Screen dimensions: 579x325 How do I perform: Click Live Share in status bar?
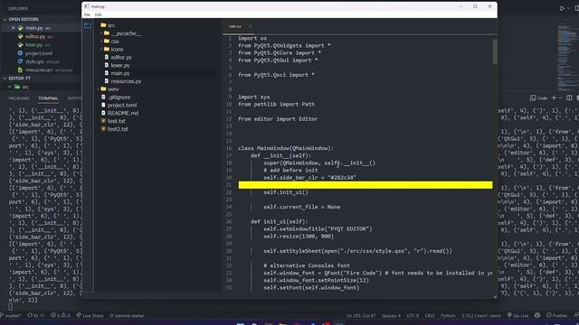[90, 316]
